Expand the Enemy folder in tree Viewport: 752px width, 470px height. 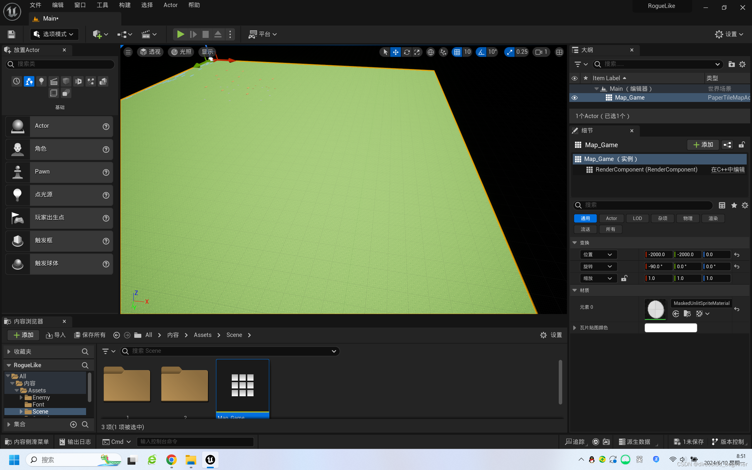tap(21, 397)
